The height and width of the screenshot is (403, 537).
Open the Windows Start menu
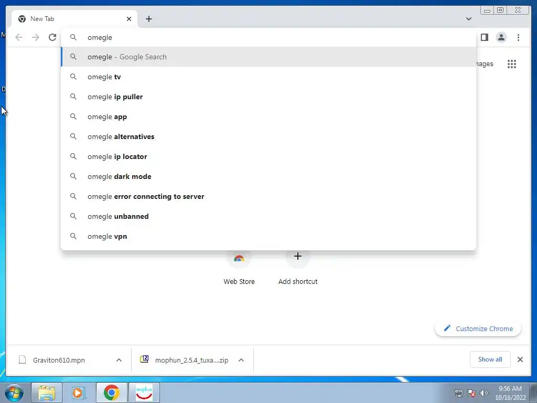[x=14, y=393]
